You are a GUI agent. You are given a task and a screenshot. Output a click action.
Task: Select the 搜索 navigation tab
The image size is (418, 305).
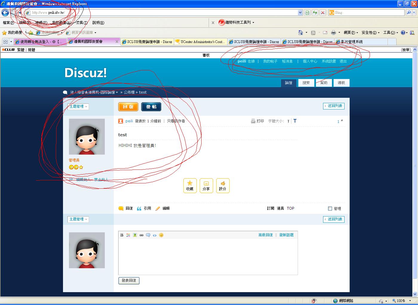306,83
